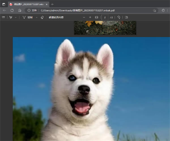
Task: Go back to previous page in browser
Action: click(4, 10)
